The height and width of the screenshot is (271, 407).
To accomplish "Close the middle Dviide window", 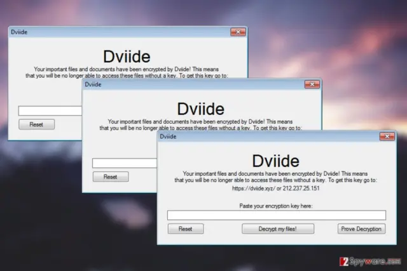I will tap(312, 84).
